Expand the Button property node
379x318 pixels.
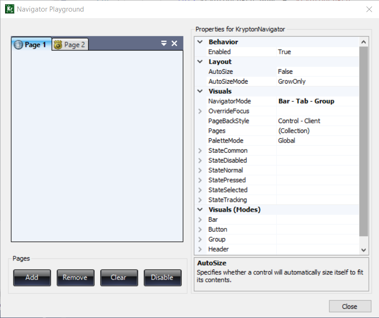(200, 229)
